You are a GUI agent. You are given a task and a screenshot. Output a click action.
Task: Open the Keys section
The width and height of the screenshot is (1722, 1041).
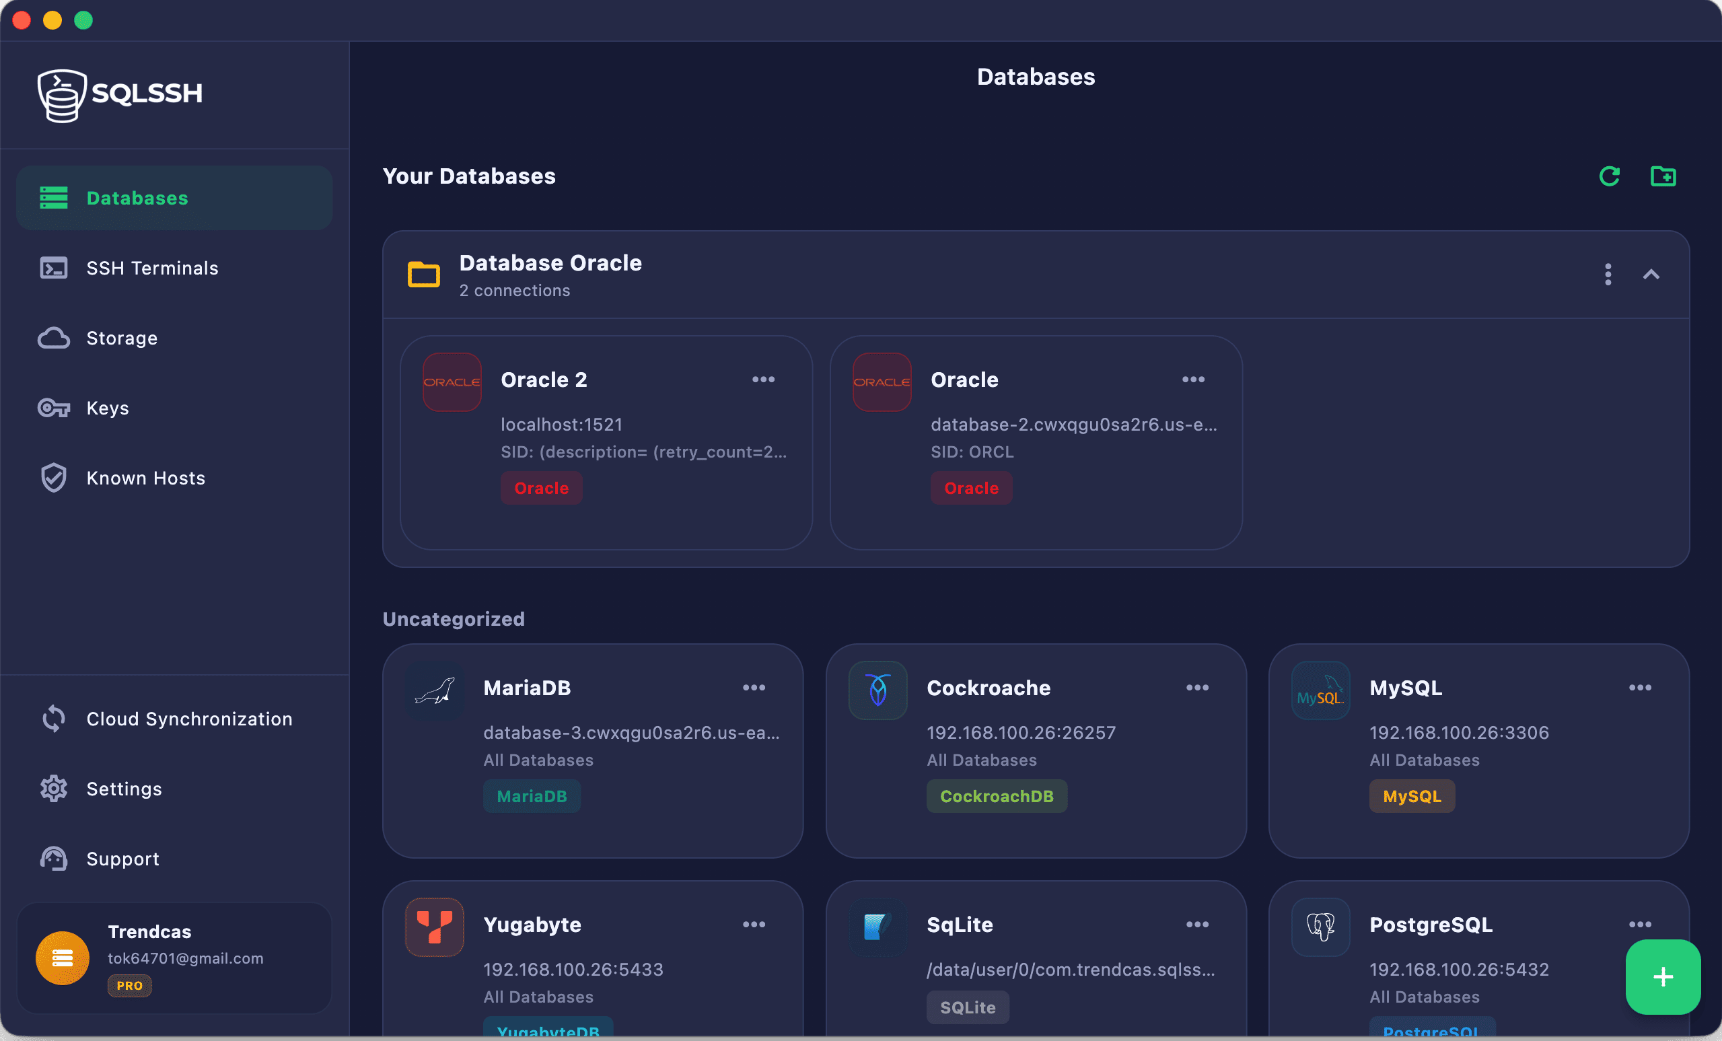(x=174, y=408)
